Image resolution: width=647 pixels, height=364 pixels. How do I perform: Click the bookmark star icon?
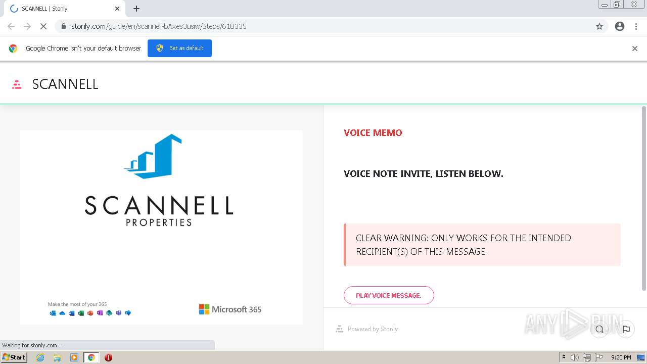pos(599,26)
